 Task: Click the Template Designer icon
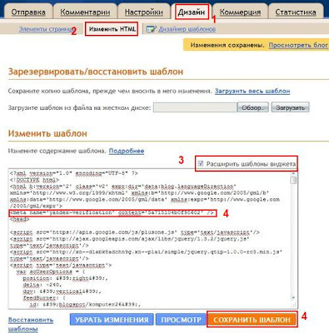(152, 29)
